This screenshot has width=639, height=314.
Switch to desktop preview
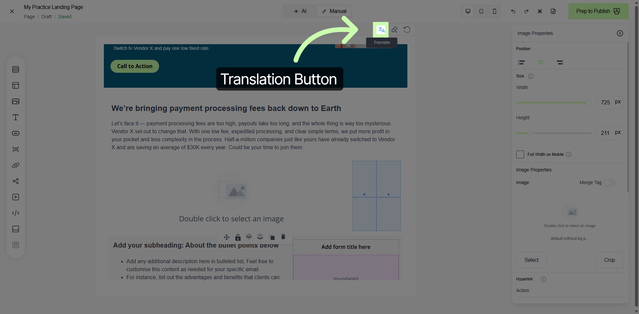468,11
